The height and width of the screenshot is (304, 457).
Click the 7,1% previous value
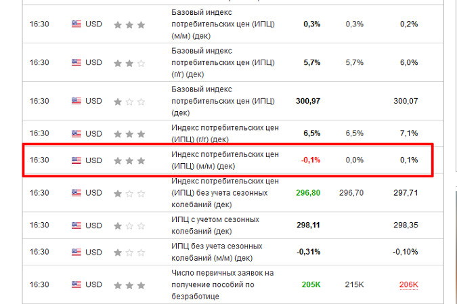point(408,133)
